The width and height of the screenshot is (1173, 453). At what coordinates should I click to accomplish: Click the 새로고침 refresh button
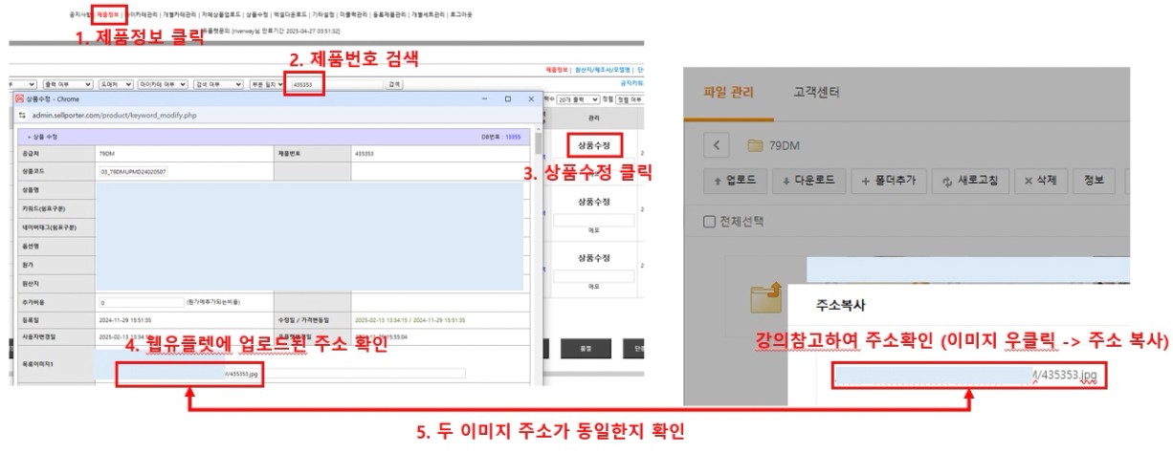tap(970, 181)
